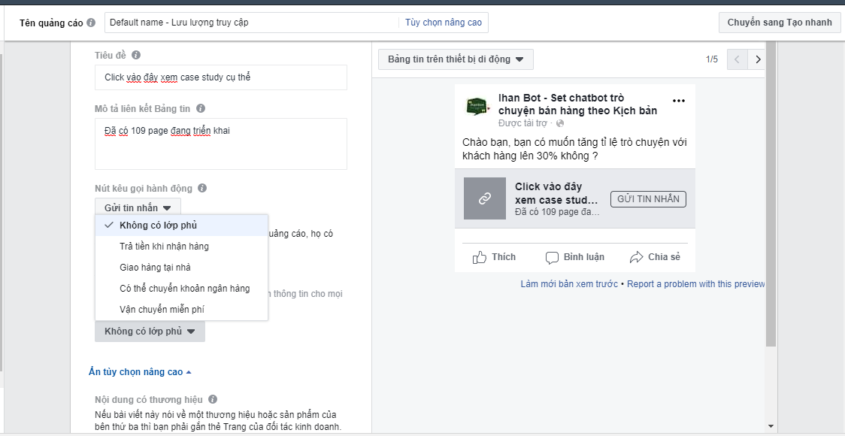Select Có thể chuyển khoản ngân hàng option
845x436 pixels.
(x=181, y=289)
